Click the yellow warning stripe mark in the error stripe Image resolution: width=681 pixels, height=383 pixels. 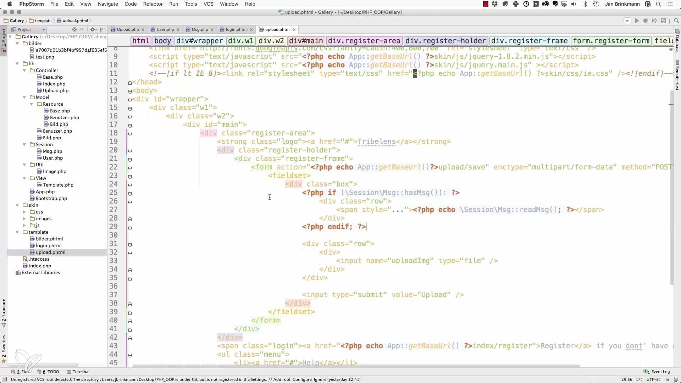[x=671, y=104]
